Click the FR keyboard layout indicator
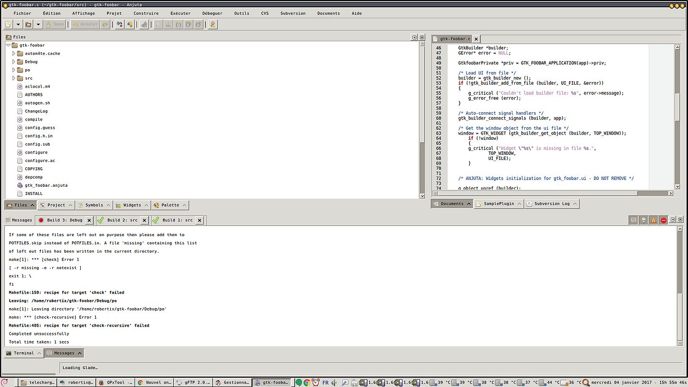Image resolution: width=688 pixels, height=387 pixels. (325, 382)
